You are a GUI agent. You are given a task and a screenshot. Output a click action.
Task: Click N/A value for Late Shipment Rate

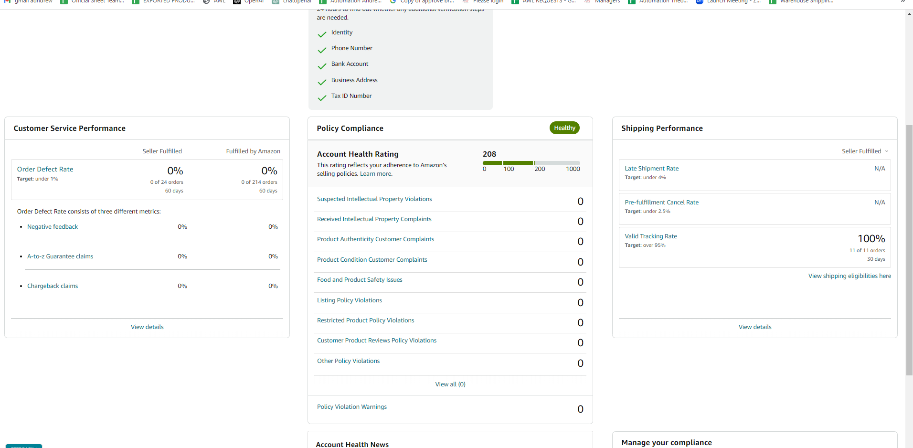click(x=880, y=169)
